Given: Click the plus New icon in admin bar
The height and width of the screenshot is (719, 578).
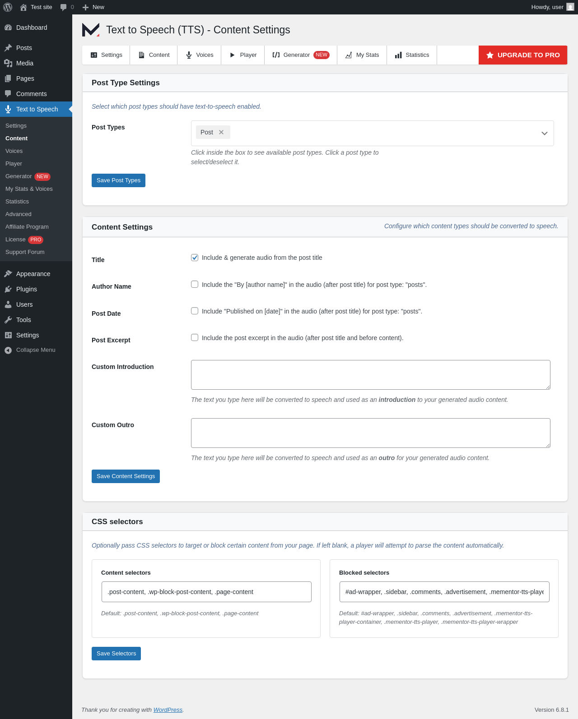Looking at the screenshot, I should point(86,7).
